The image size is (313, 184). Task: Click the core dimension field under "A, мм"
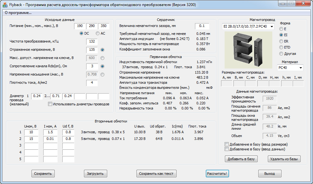(227, 83)
